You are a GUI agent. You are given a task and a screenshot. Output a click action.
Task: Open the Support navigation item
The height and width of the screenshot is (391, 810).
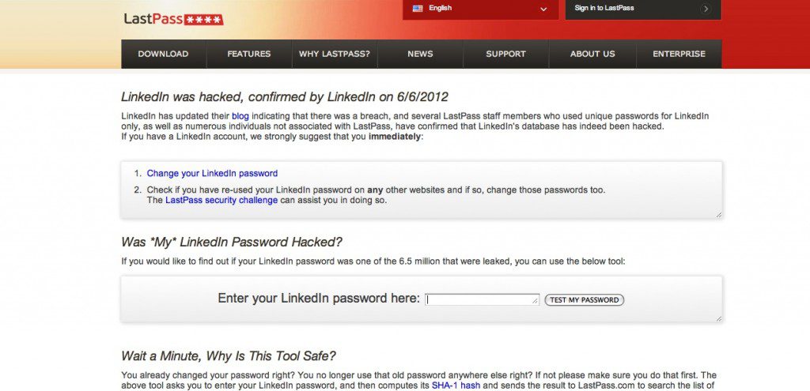(506, 55)
